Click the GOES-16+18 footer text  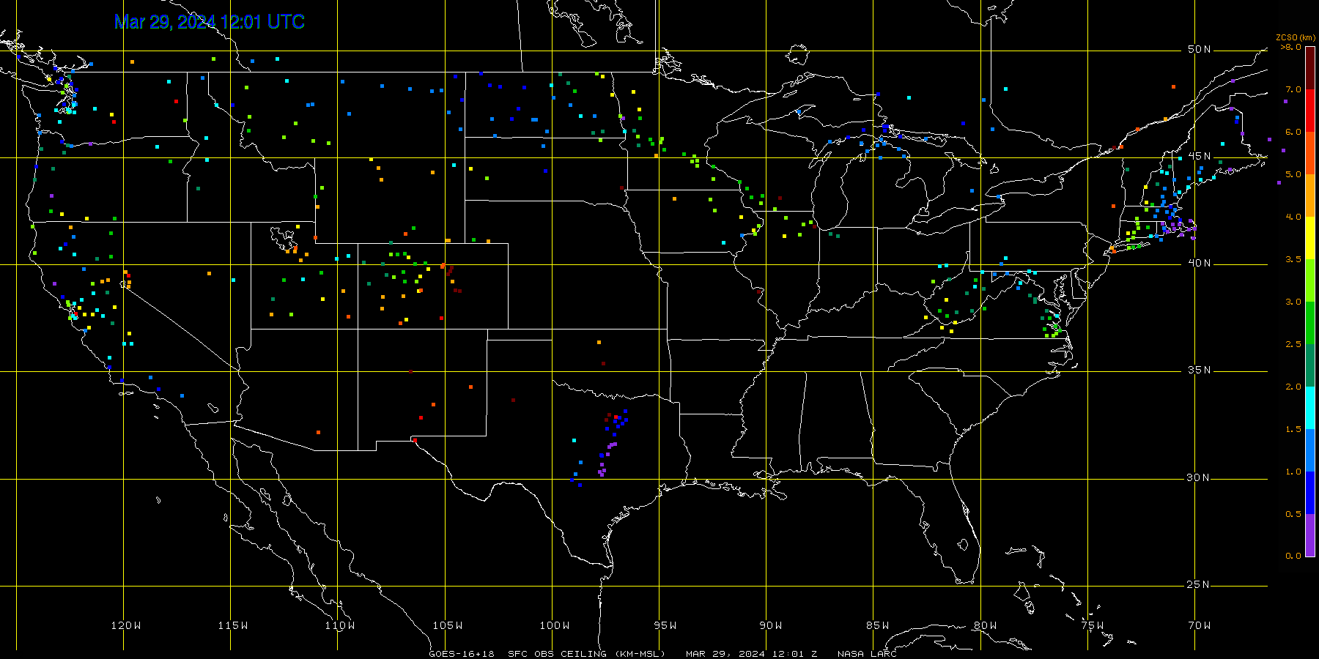click(462, 654)
